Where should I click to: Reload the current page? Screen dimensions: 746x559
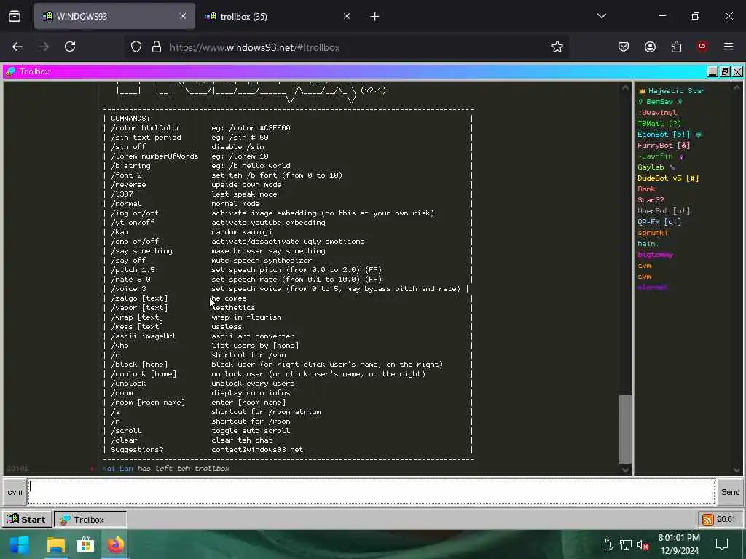pos(70,47)
